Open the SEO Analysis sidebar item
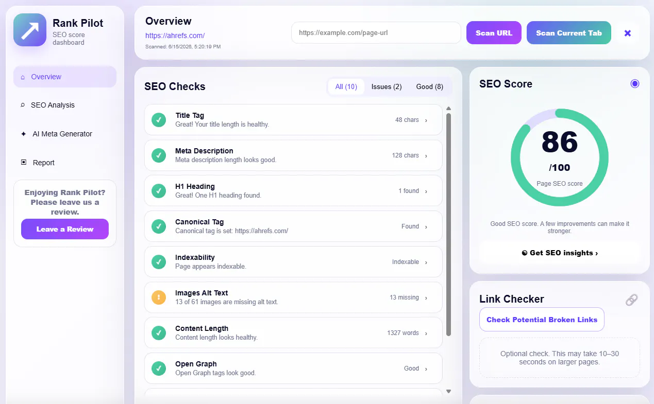 pos(65,105)
